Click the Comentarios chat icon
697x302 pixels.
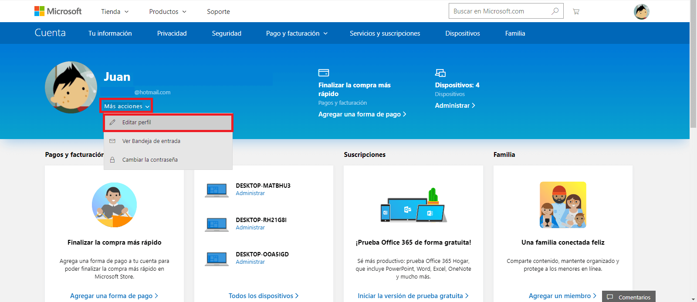[610, 297]
